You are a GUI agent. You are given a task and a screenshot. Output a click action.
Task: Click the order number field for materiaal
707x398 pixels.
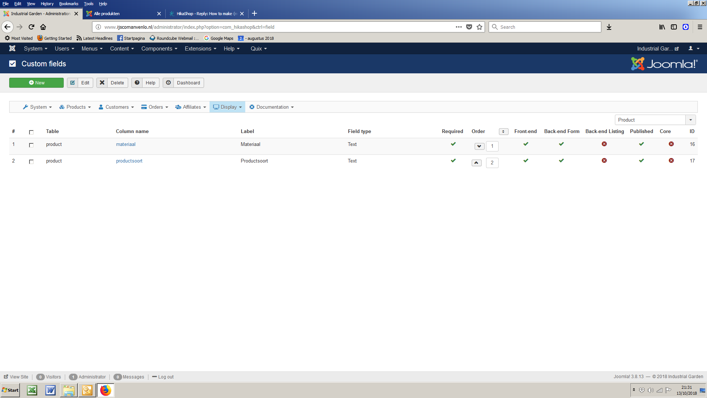pyautogui.click(x=492, y=146)
